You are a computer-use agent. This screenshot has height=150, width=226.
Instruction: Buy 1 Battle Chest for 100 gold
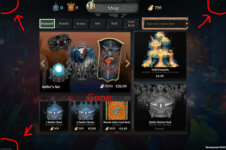54,117
